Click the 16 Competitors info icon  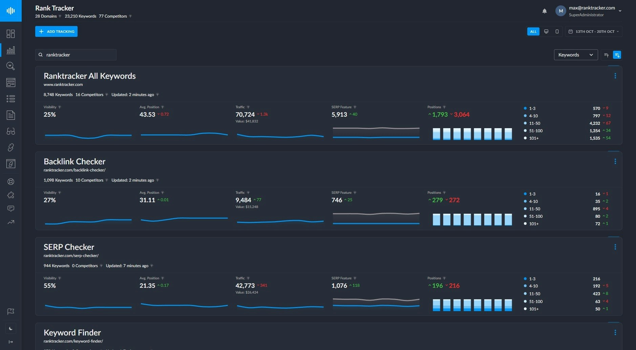tap(107, 95)
